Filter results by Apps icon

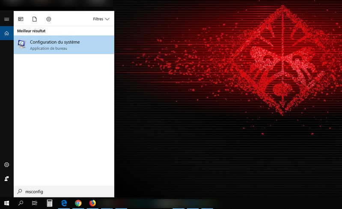21,19
